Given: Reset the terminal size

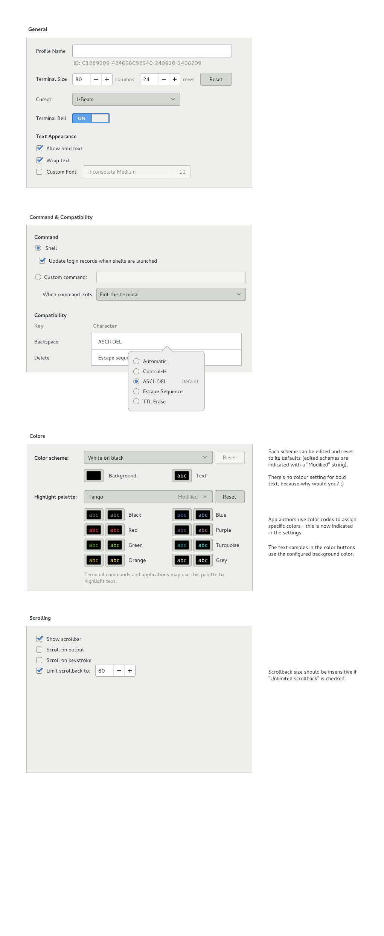Looking at the screenshot, I should [216, 79].
